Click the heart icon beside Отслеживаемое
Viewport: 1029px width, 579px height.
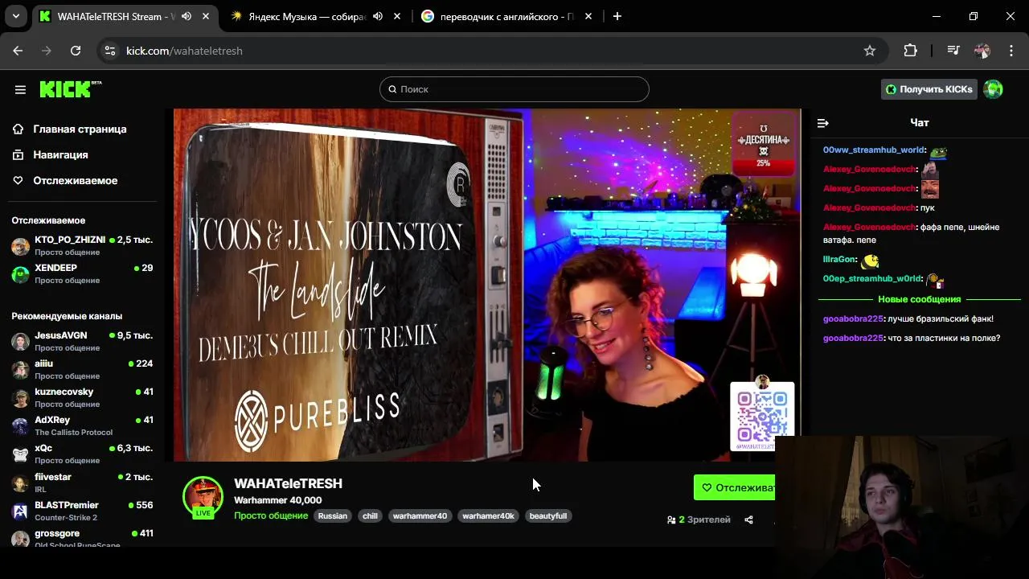18,180
